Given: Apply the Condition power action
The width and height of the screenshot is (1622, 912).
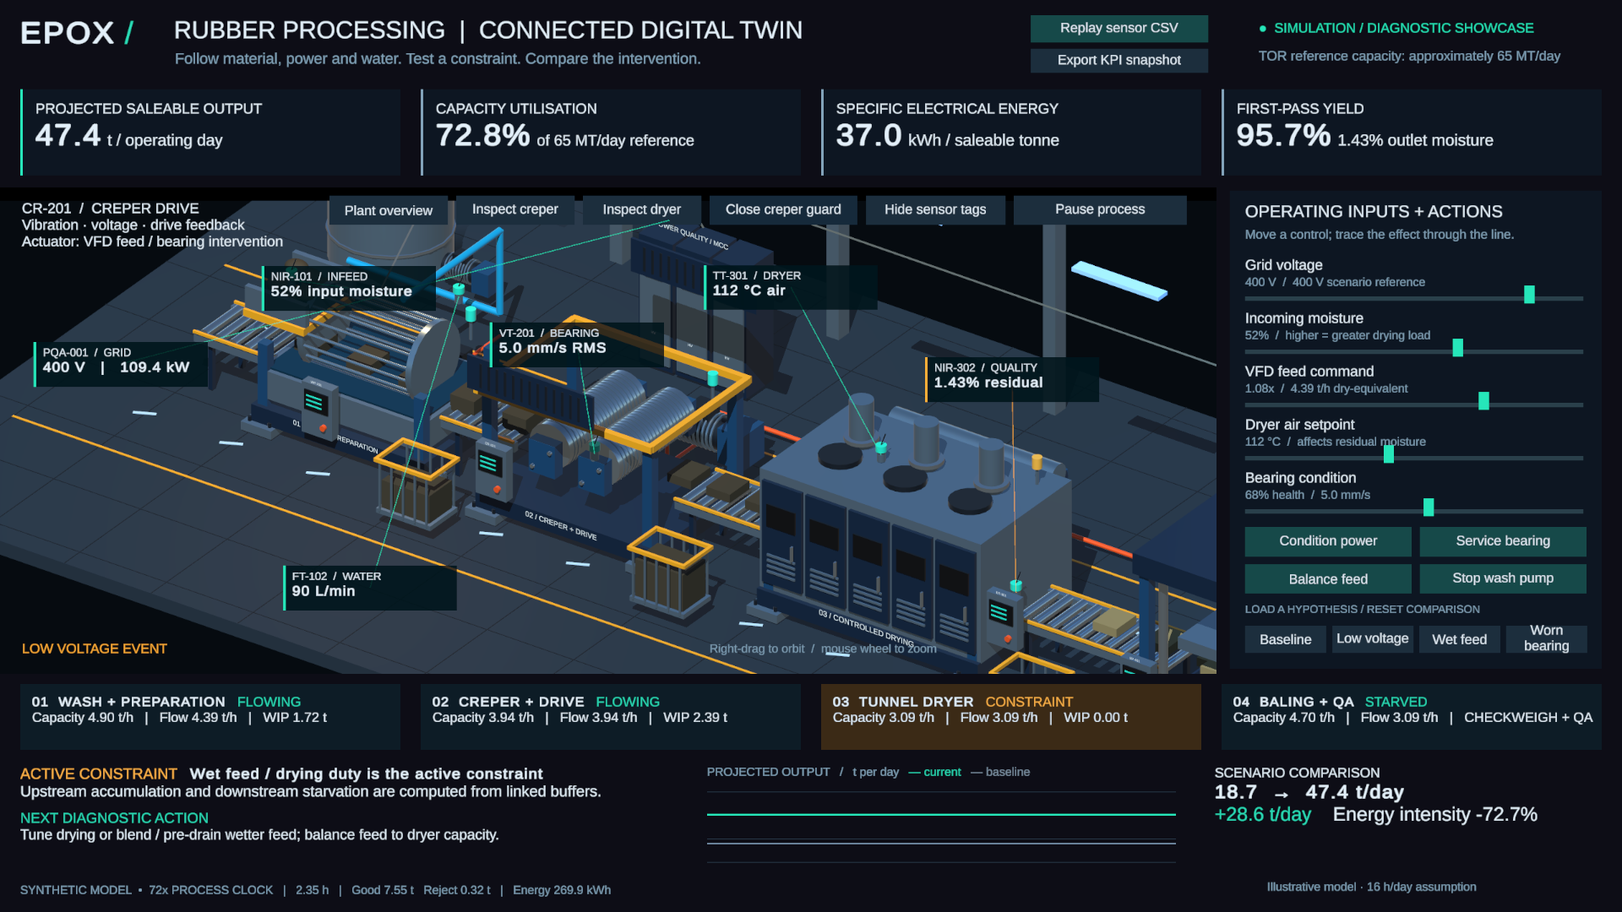Looking at the screenshot, I should click(x=1328, y=541).
